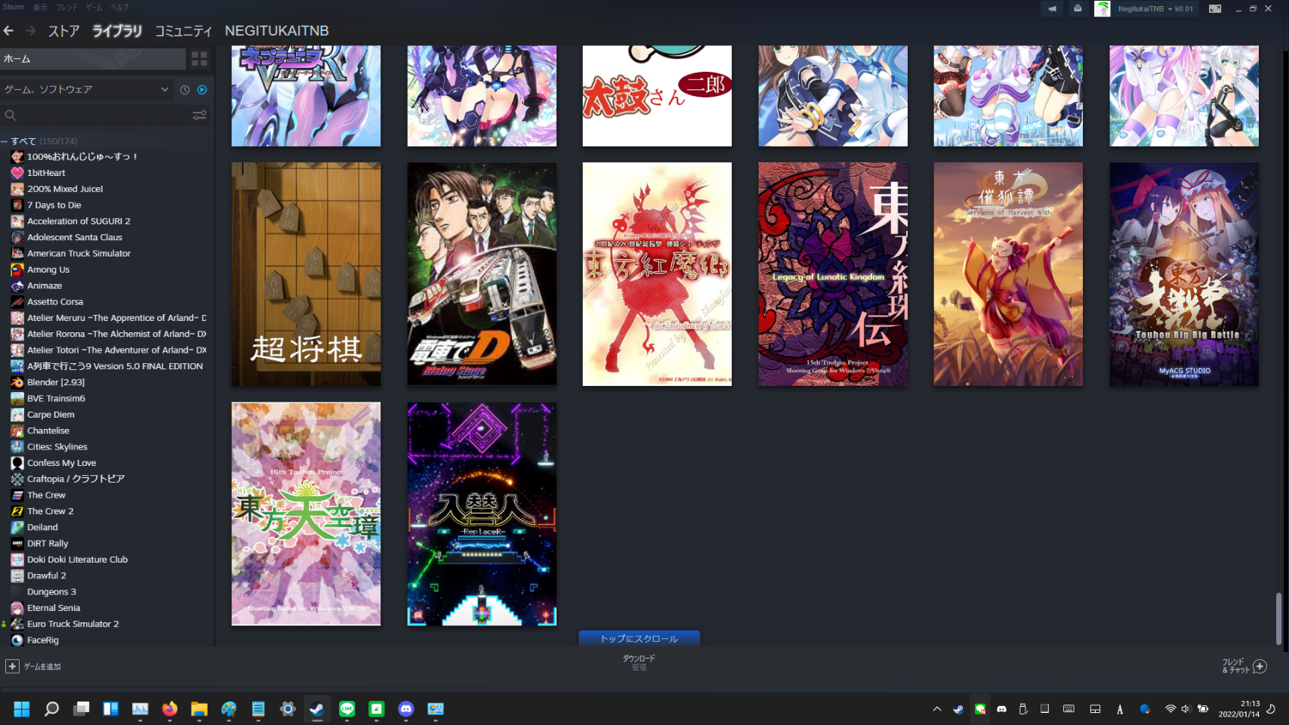Select Euro Truck Simulator 2 entry
Screen dimensions: 1289x725
[72, 624]
